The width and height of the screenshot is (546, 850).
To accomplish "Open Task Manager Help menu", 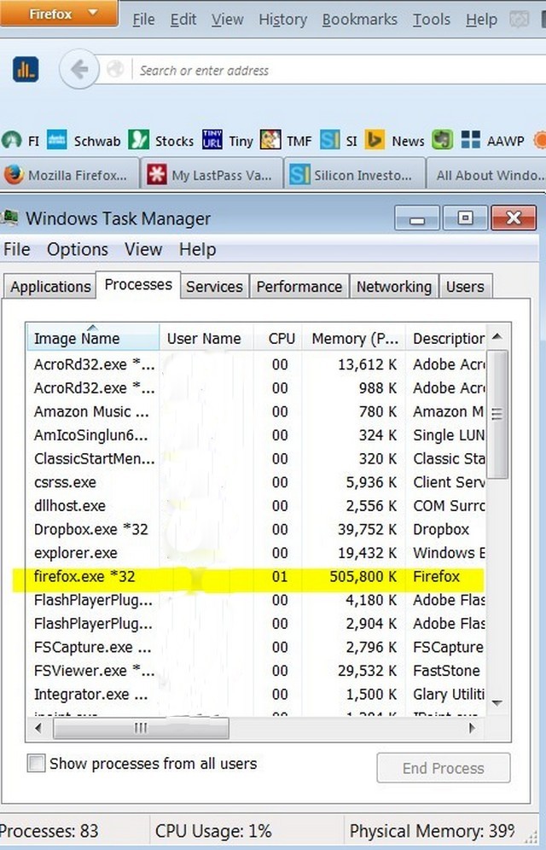I will pos(198,249).
